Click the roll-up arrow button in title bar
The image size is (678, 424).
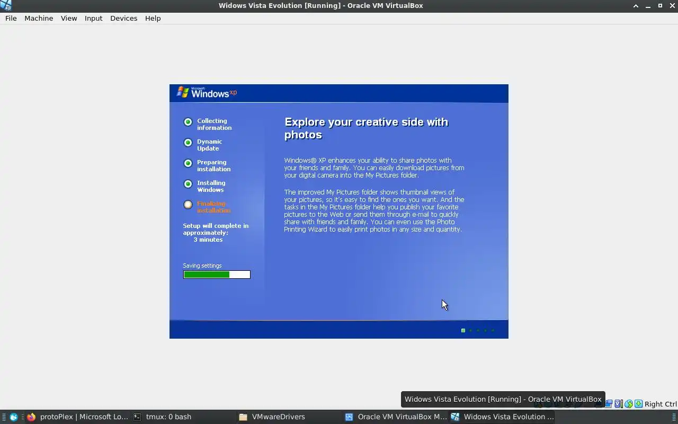pos(636,6)
